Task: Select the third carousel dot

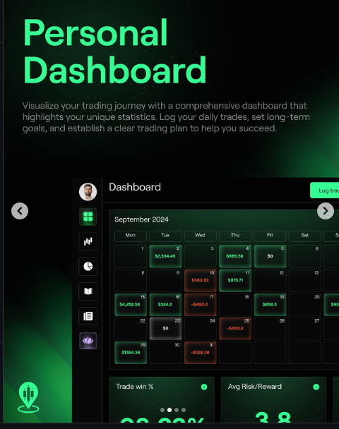Action: click(177, 410)
